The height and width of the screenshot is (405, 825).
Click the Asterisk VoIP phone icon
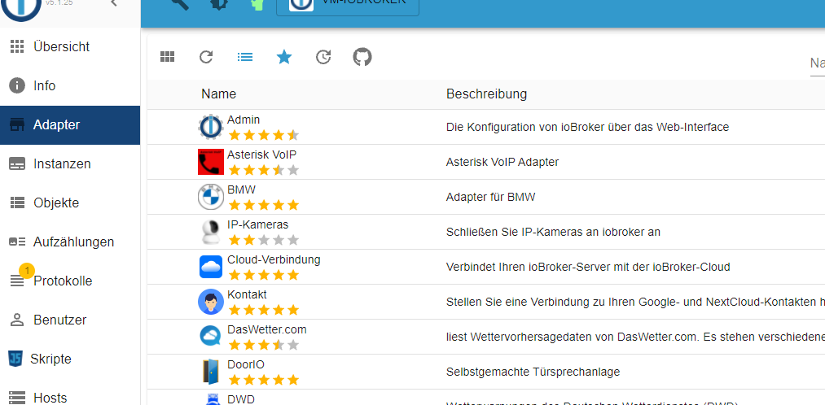[211, 162]
